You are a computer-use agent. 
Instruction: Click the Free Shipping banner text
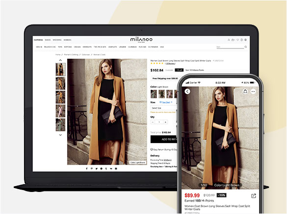coord(165,78)
